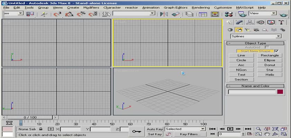This screenshot has height=138, width=291.
Task: Click the Star spline button
Action: click(x=270, y=70)
